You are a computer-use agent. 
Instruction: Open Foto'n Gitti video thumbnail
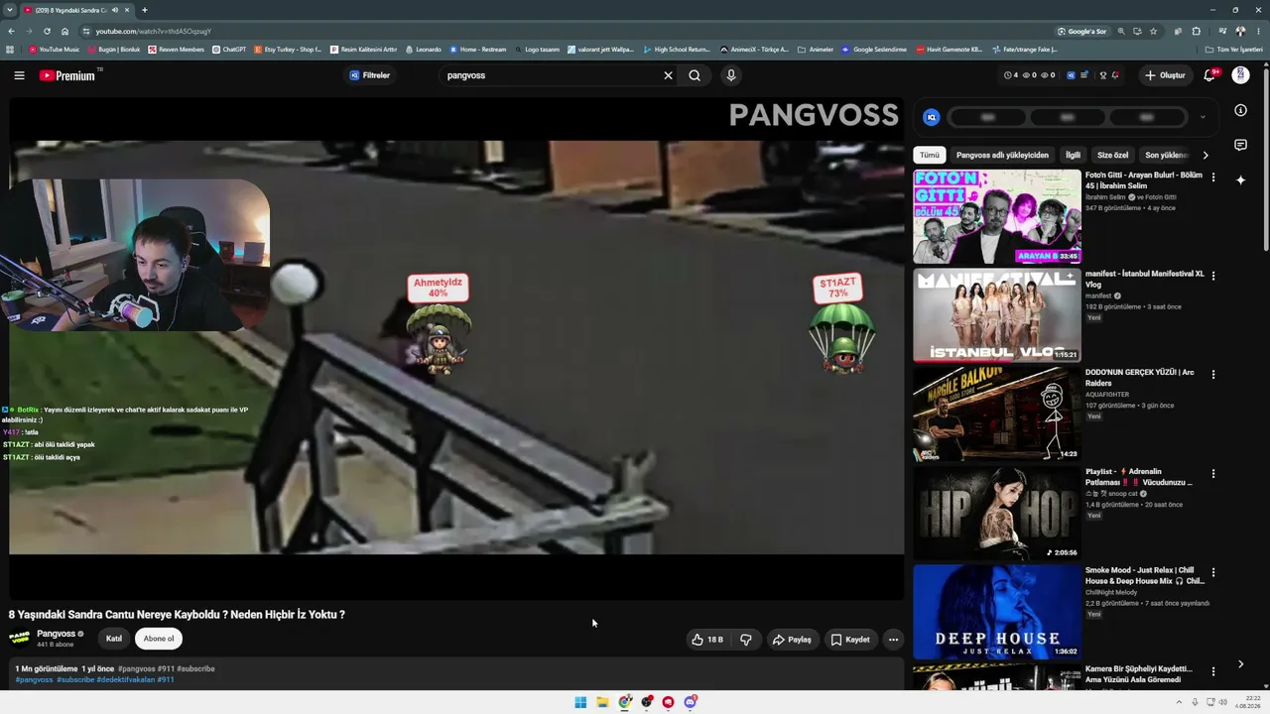coord(997,216)
